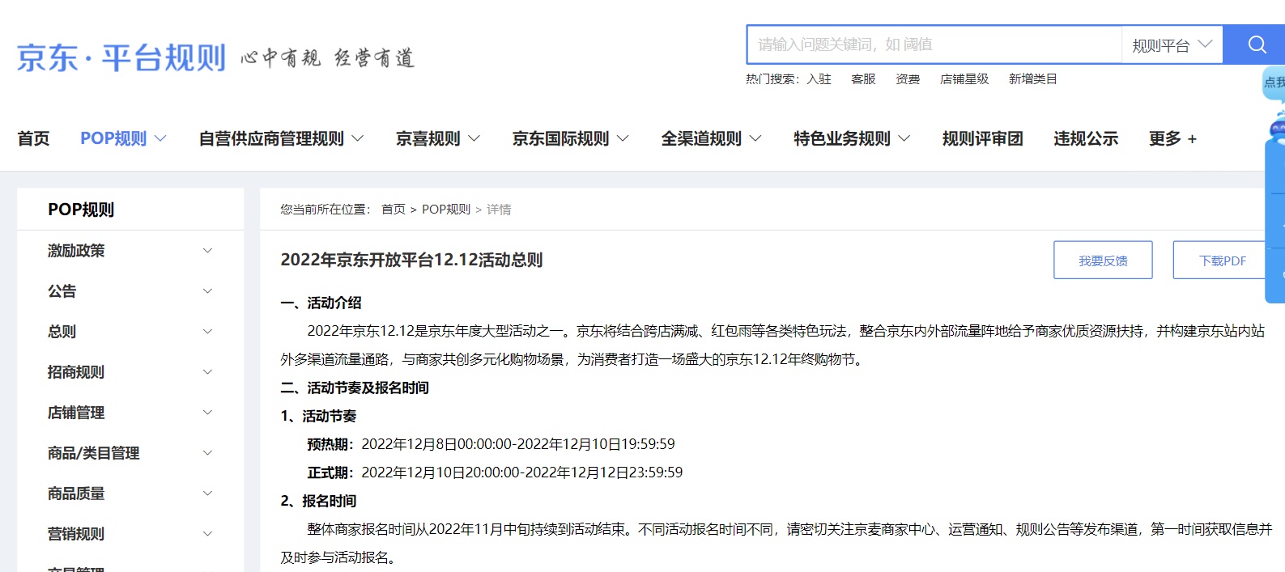The height and width of the screenshot is (572, 1285).
Task: Expand 商品质量 in the sidebar
Action: (130, 494)
